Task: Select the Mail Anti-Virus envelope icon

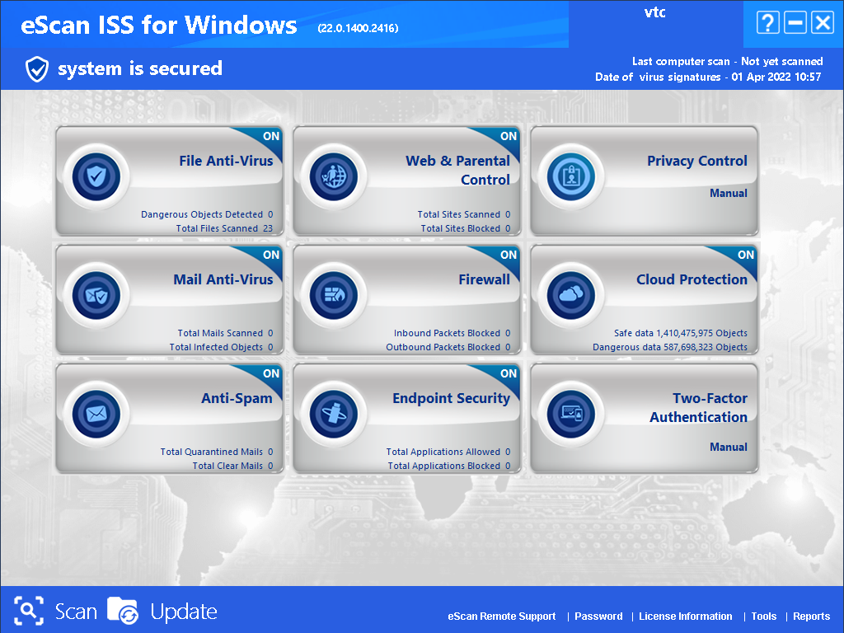Action: point(96,294)
